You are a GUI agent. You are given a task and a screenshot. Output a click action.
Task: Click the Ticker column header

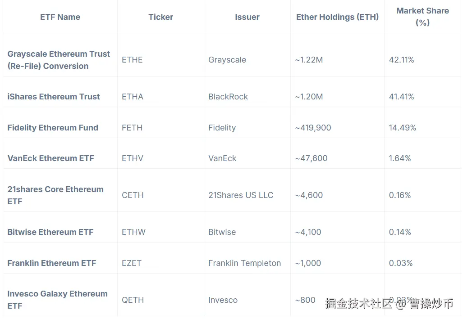160,17
